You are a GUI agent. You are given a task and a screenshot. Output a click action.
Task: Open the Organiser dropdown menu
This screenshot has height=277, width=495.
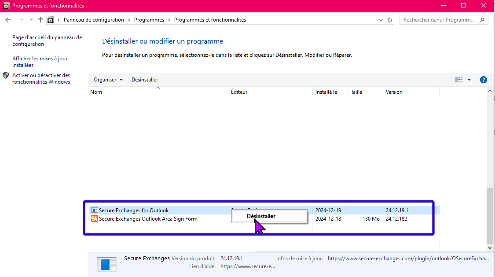pyautogui.click(x=108, y=80)
